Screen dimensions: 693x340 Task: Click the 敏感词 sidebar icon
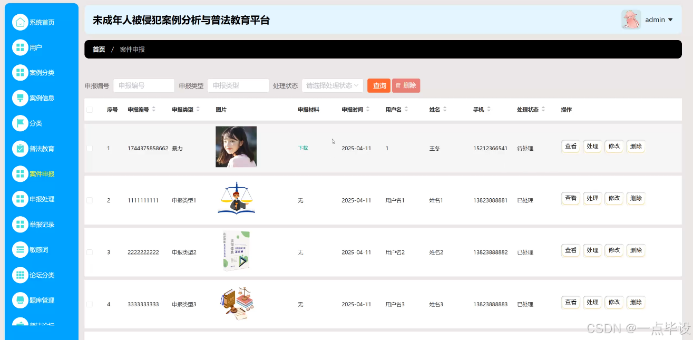(20, 250)
